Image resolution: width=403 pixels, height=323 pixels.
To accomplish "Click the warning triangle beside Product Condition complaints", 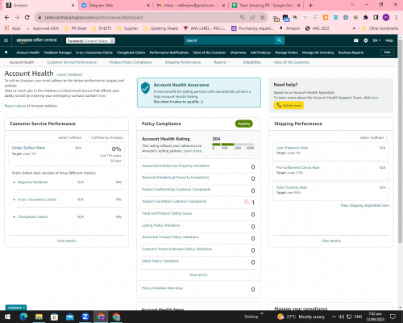I will [246, 202].
